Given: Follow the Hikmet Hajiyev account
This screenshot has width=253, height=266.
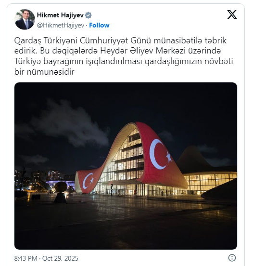Looking at the screenshot, I should point(99,25).
